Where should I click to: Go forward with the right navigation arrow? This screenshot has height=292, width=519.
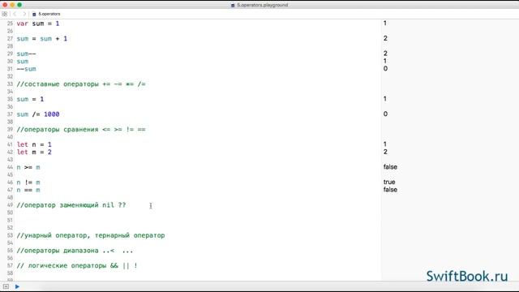tap(24, 14)
